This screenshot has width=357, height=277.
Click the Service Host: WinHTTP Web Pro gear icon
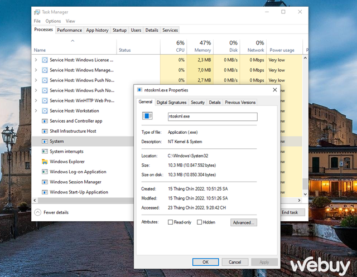[x=45, y=100]
